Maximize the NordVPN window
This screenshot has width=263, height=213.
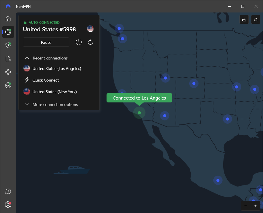pos(243,6)
